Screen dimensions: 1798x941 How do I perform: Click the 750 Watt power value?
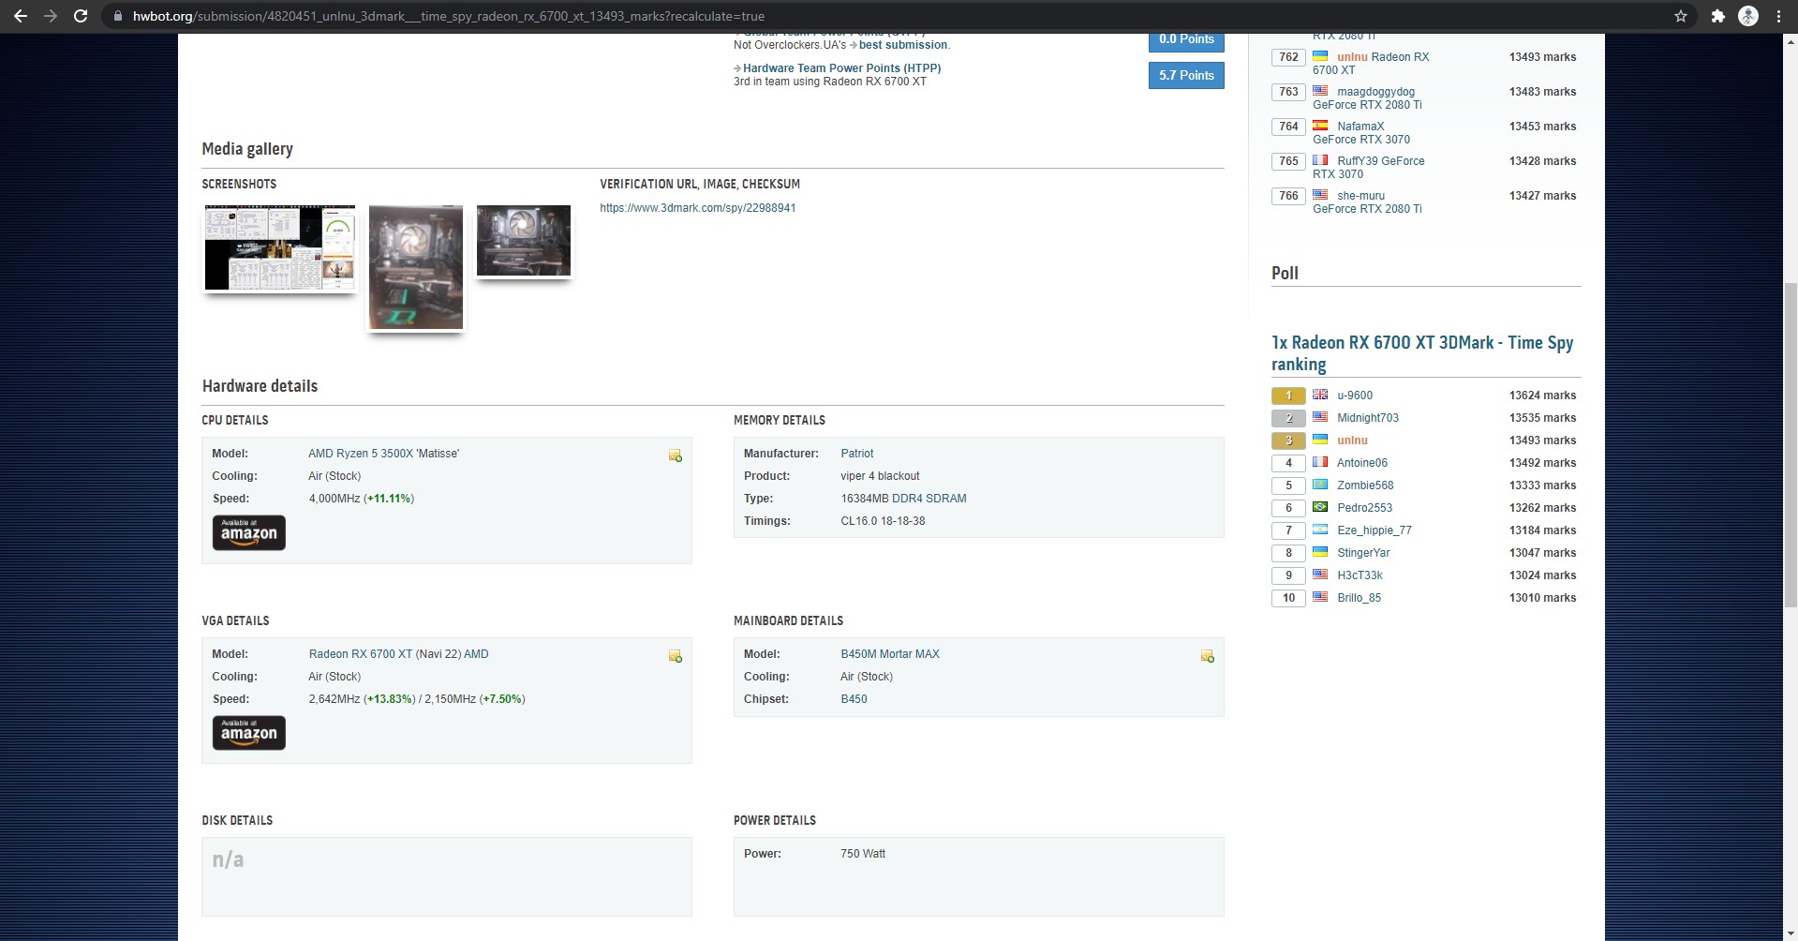point(863,854)
